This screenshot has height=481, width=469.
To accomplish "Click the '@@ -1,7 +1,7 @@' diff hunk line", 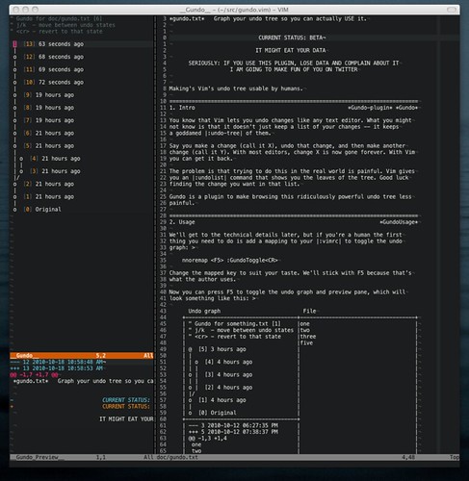I will 34,374.
